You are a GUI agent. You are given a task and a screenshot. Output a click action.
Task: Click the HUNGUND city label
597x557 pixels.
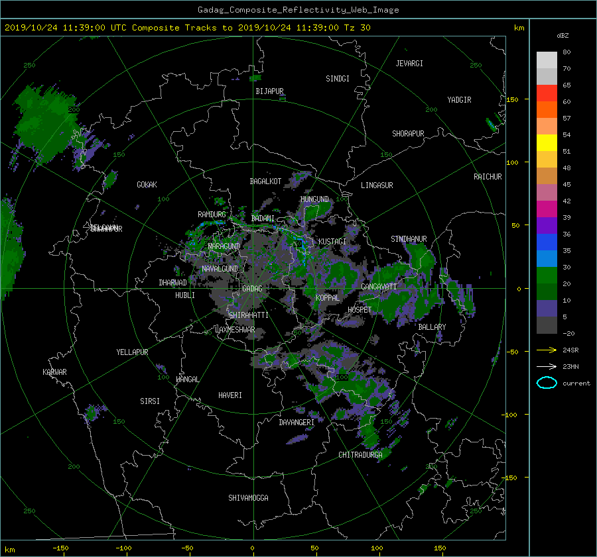(314, 199)
